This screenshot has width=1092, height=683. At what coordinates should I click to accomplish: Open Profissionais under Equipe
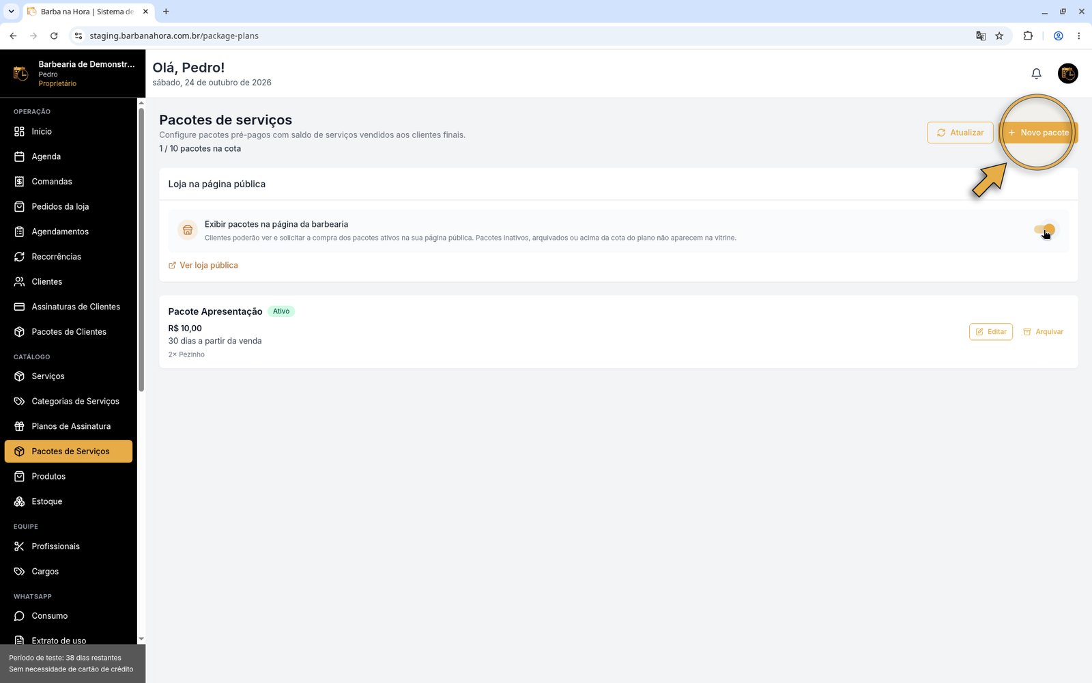click(68, 546)
